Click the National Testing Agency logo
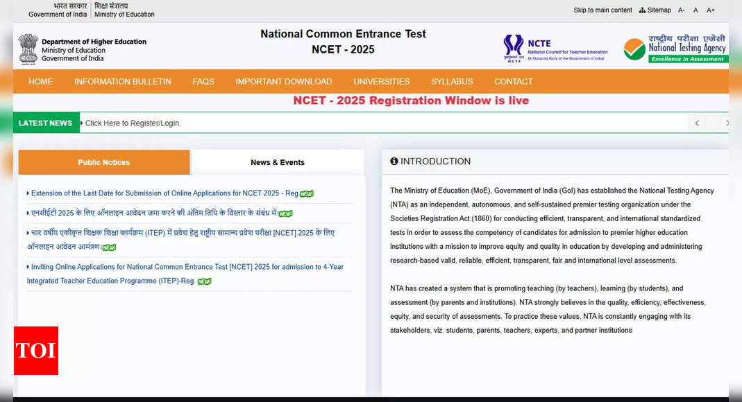Image resolution: width=742 pixels, height=402 pixels. click(x=675, y=47)
